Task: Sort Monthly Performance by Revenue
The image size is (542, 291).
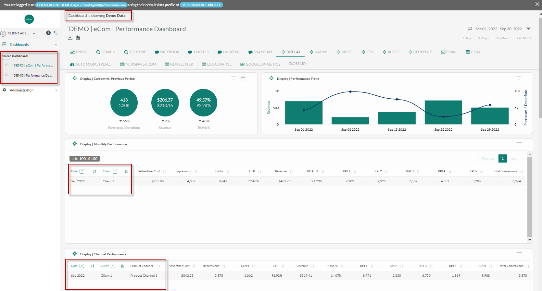Action: pos(291,172)
